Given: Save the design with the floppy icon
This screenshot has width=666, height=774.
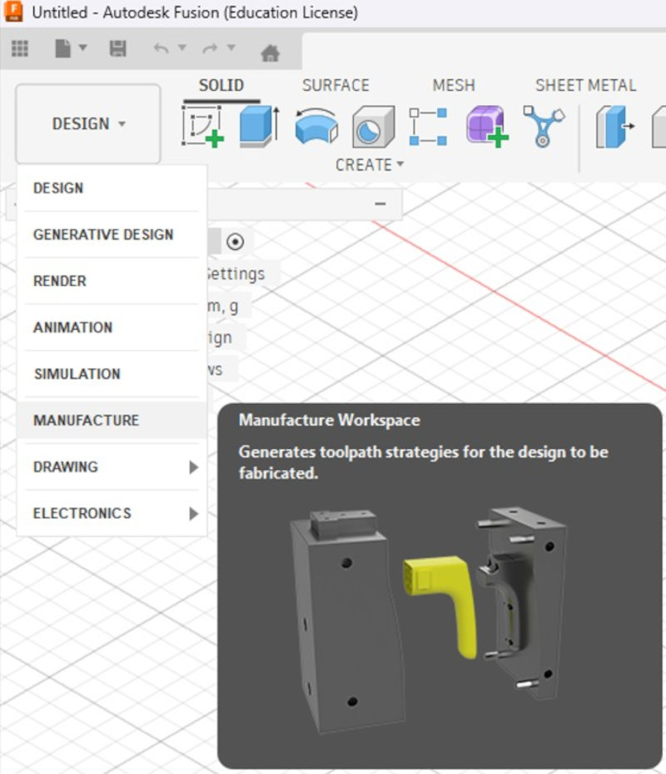Looking at the screenshot, I should point(117,48).
